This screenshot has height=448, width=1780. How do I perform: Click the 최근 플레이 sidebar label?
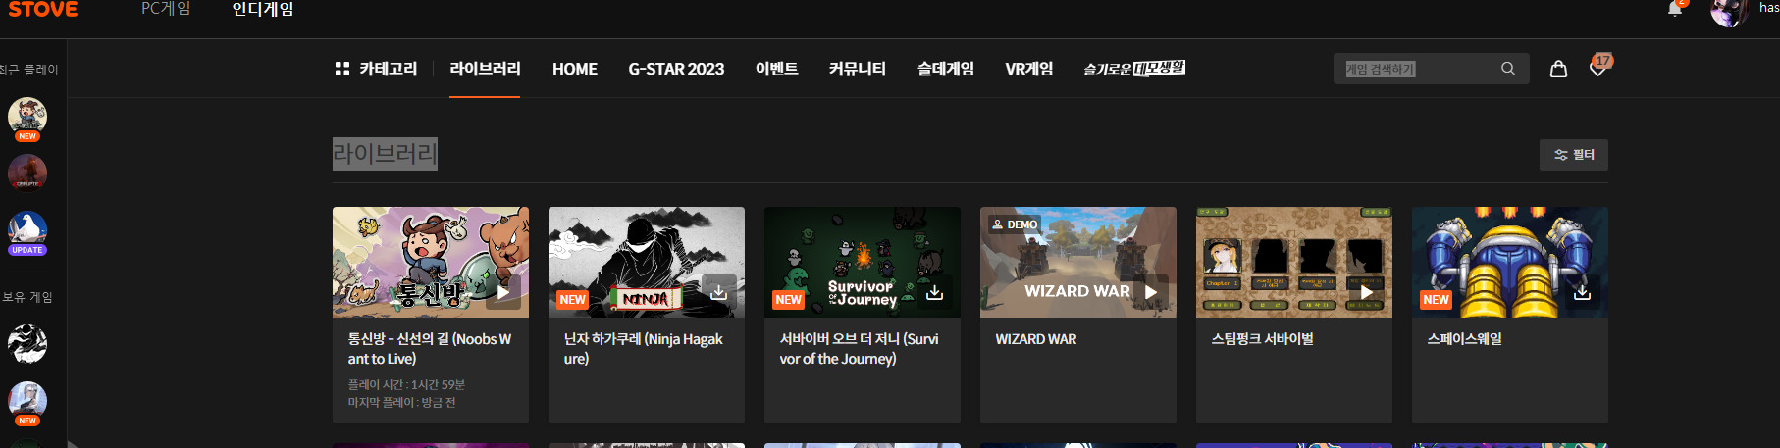[x=28, y=70]
